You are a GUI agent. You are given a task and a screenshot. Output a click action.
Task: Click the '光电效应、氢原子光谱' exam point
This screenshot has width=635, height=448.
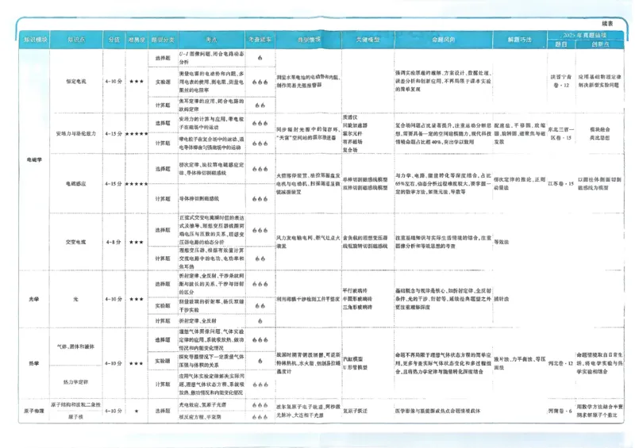[203, 404]
